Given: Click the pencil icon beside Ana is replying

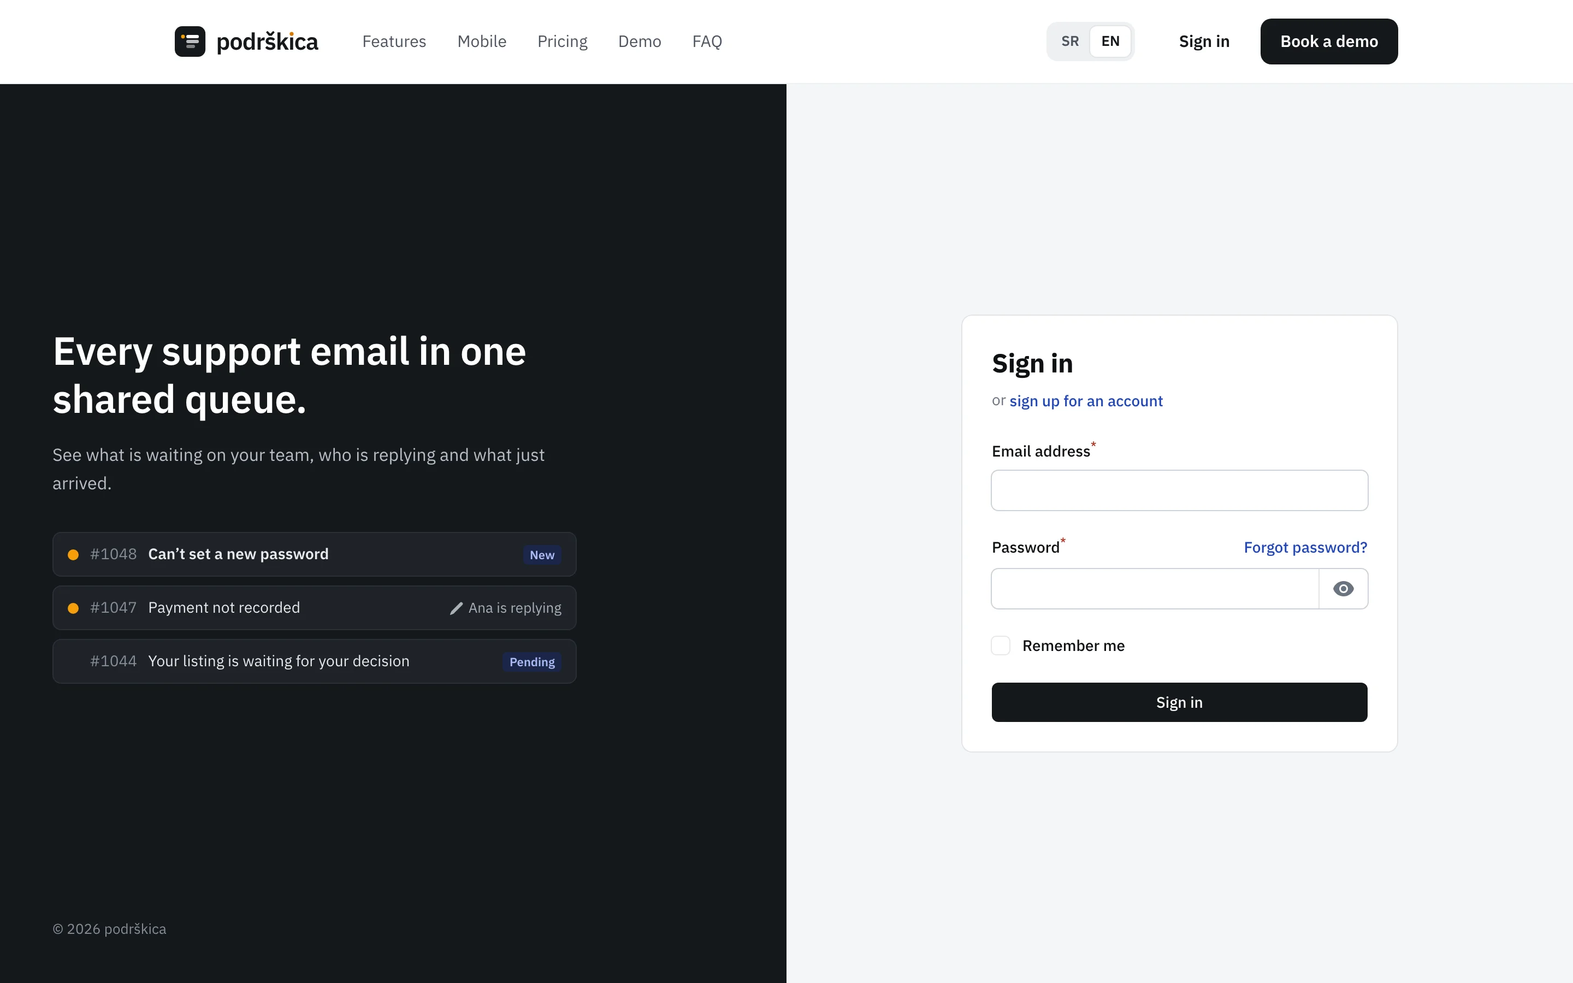Looking at the screenshot, I should pos(456,608).
